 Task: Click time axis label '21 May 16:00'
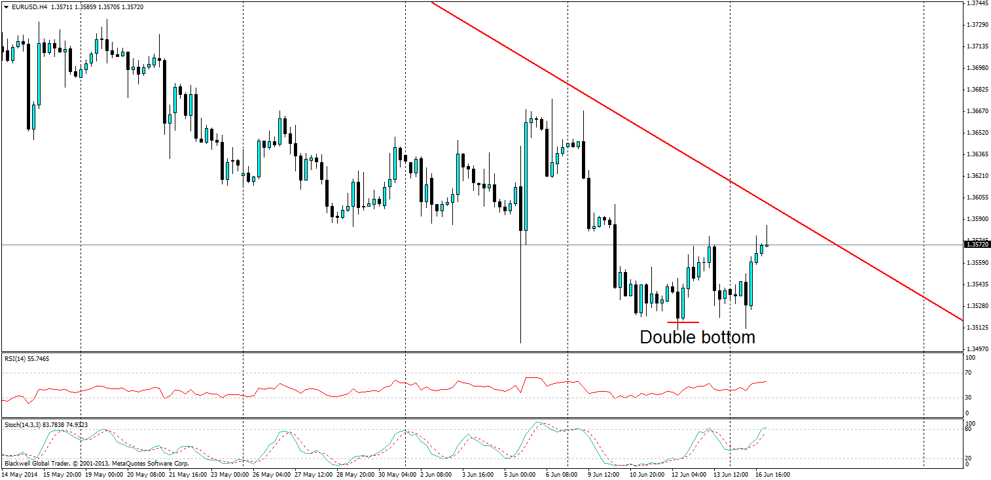187,475
